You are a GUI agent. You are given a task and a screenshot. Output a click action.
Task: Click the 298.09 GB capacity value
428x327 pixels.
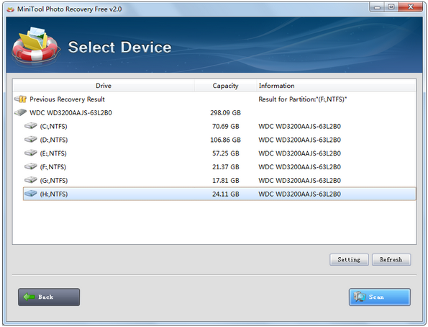click(x=225, y=112)
